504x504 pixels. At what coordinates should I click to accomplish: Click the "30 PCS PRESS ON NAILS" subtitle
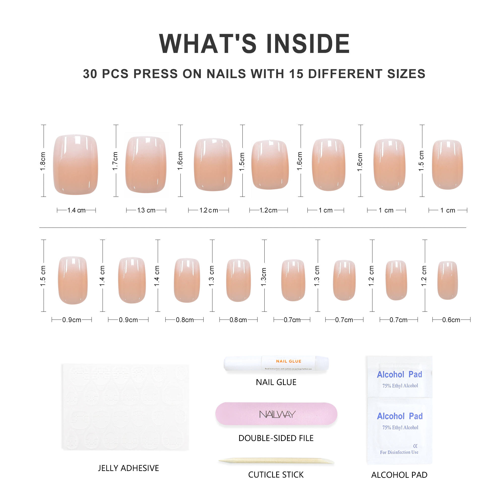tap(254, 74)
